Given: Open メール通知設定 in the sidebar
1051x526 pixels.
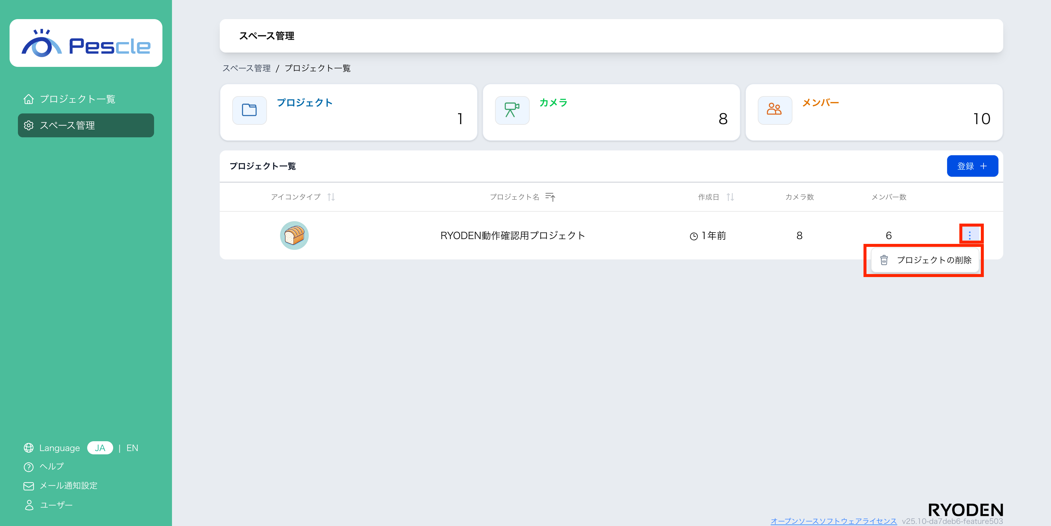Looking at the screenshot, I should click(x=68, y=486).
